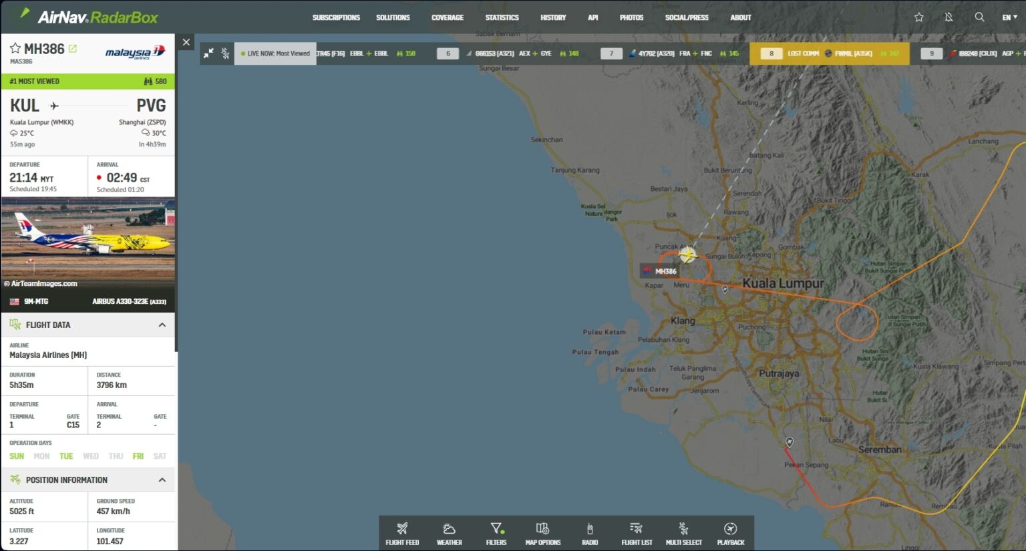
Task: Select the EBBL to EBBL F16 flight entry
Action: click(367, 53)
